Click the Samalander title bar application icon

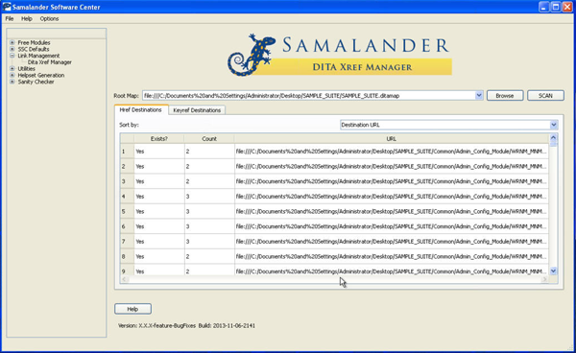coord(7,7)
